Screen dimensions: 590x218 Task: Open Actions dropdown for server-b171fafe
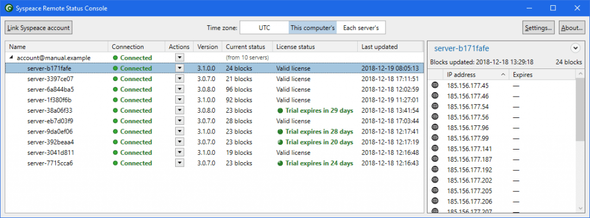click(180, 68)
